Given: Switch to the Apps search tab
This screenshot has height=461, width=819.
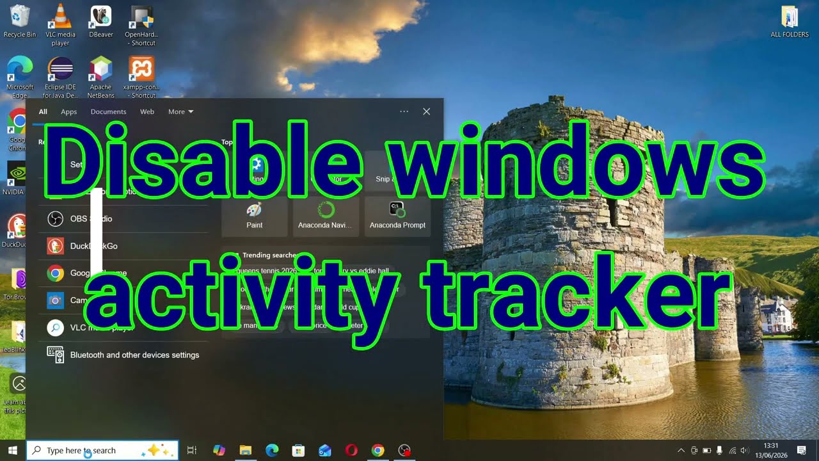Looking at the screenshot, I should 68,111.
